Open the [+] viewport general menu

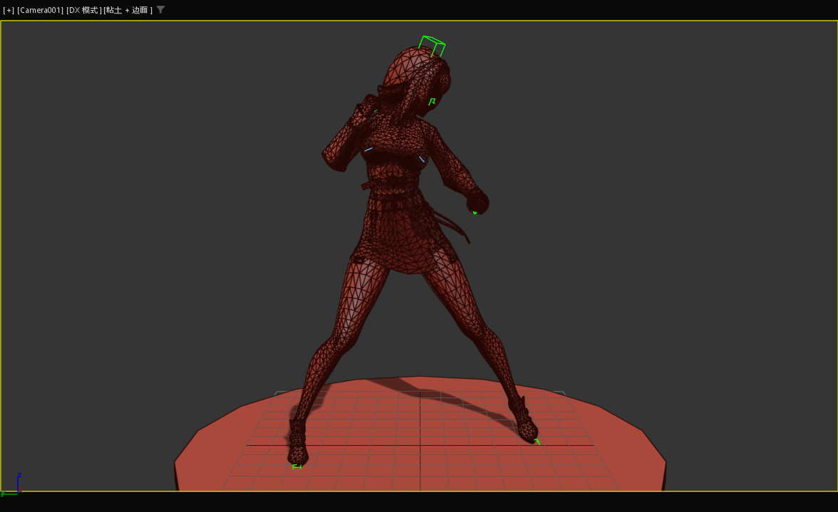(9, 10)
